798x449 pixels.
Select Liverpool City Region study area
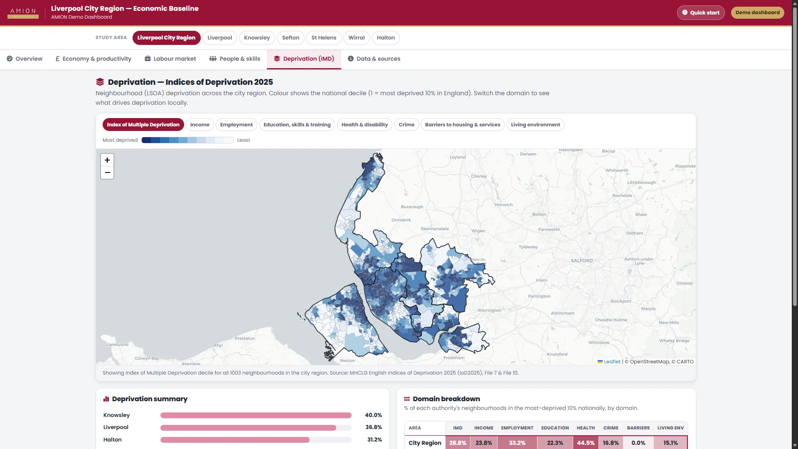click(166, 38)
